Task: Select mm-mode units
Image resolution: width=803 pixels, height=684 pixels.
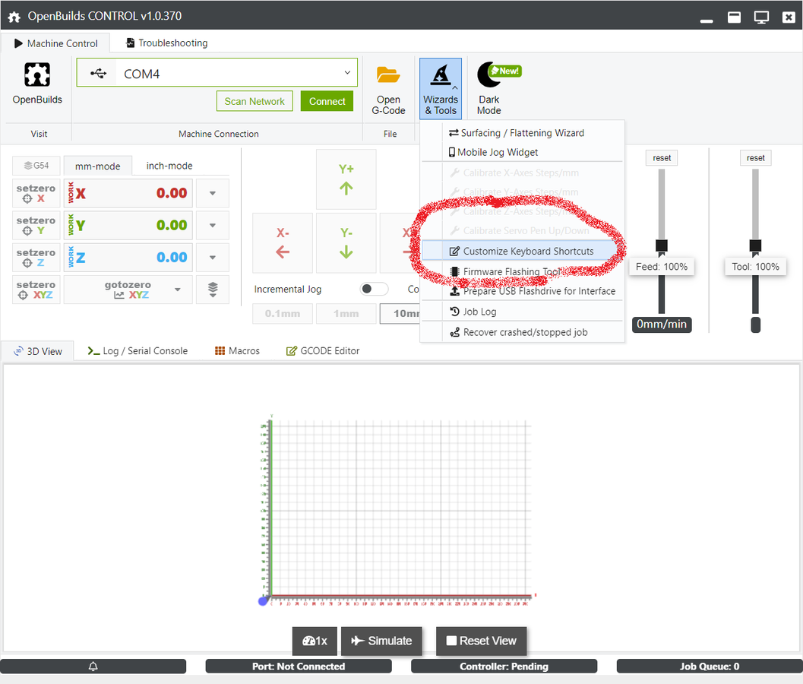Action: point(97,166)
